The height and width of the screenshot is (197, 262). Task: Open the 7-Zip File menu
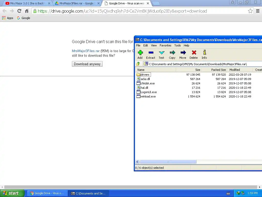138,45
